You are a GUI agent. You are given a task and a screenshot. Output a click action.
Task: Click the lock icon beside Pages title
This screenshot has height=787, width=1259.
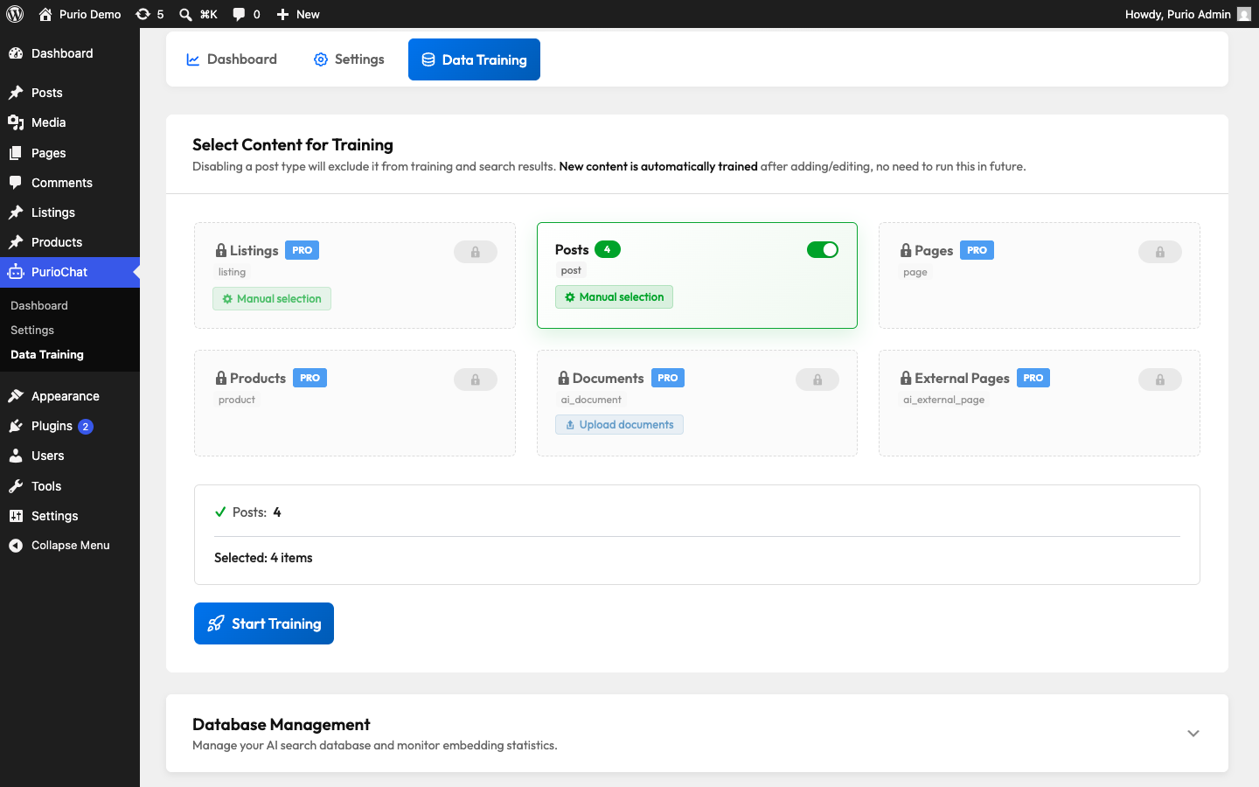point(906,250)
